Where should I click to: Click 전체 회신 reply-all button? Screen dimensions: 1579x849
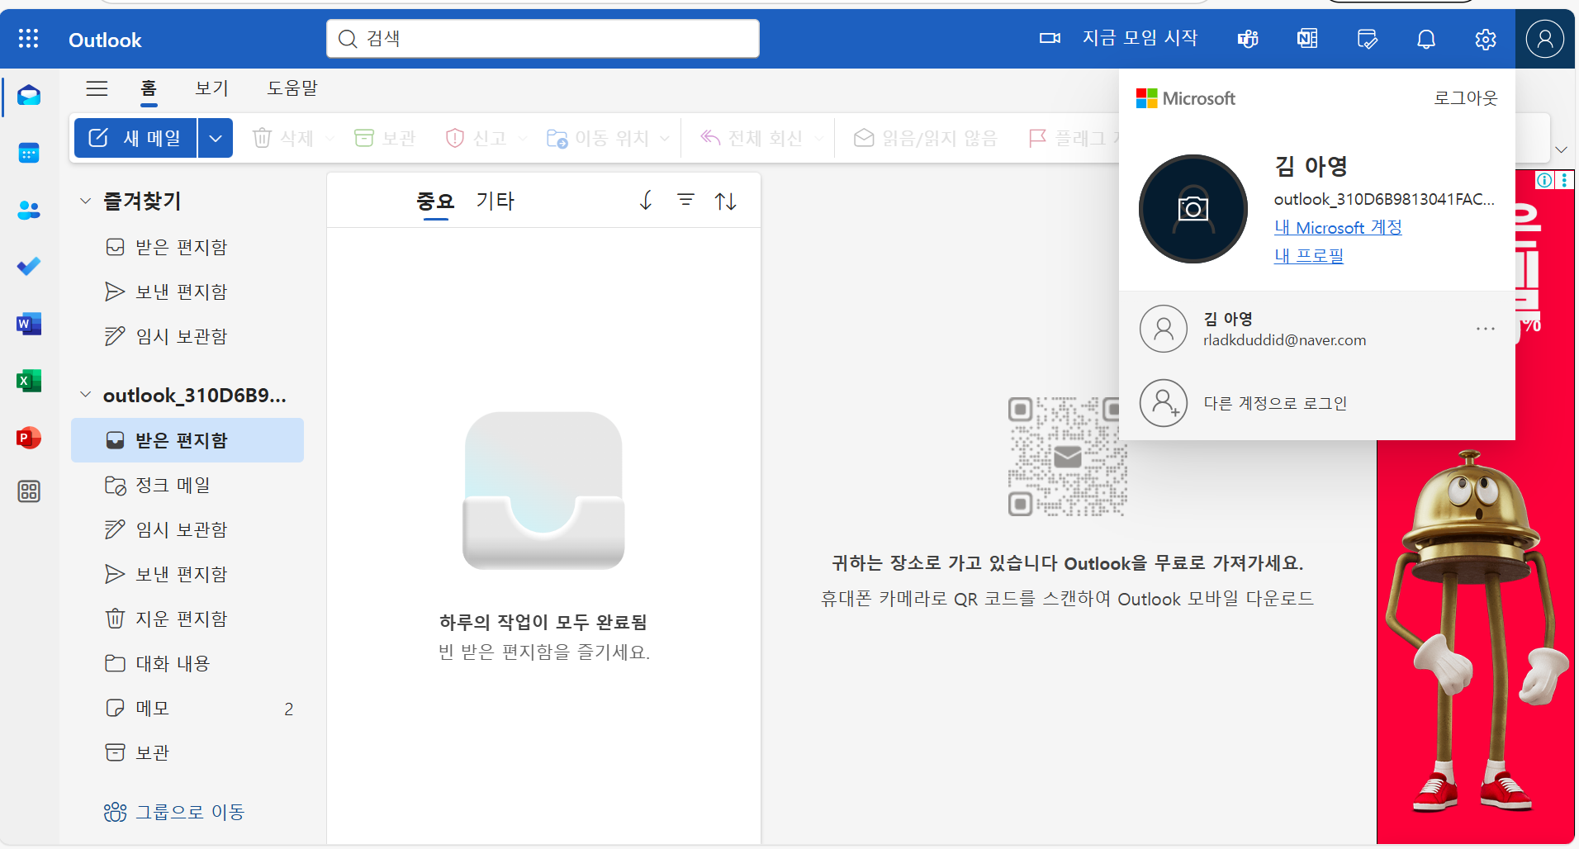click(752, 138)
